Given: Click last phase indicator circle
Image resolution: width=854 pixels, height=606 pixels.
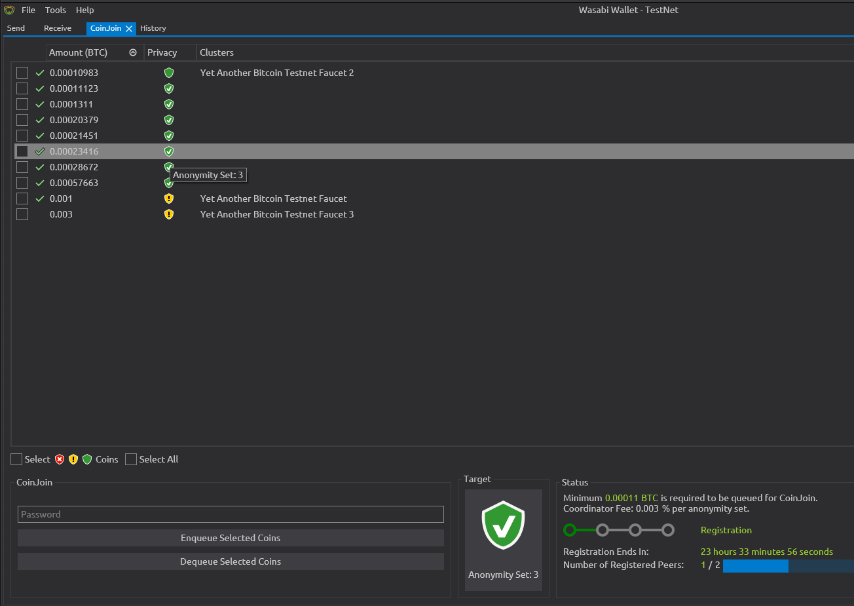Looking at the screenshot, I should pos(668,530).
